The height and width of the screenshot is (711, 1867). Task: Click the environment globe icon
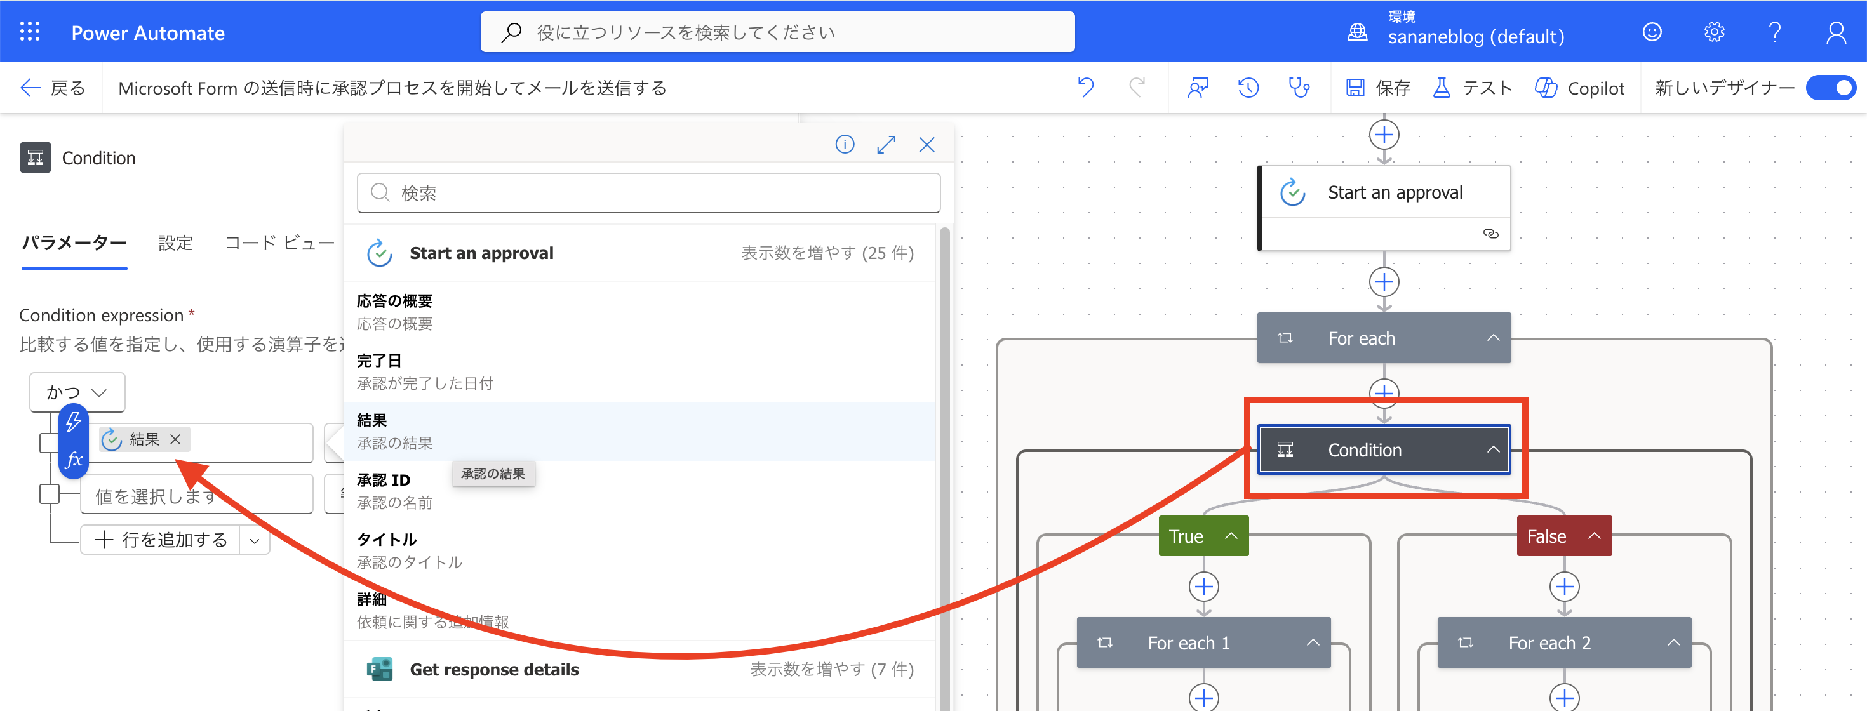(x=1357, y=32)
